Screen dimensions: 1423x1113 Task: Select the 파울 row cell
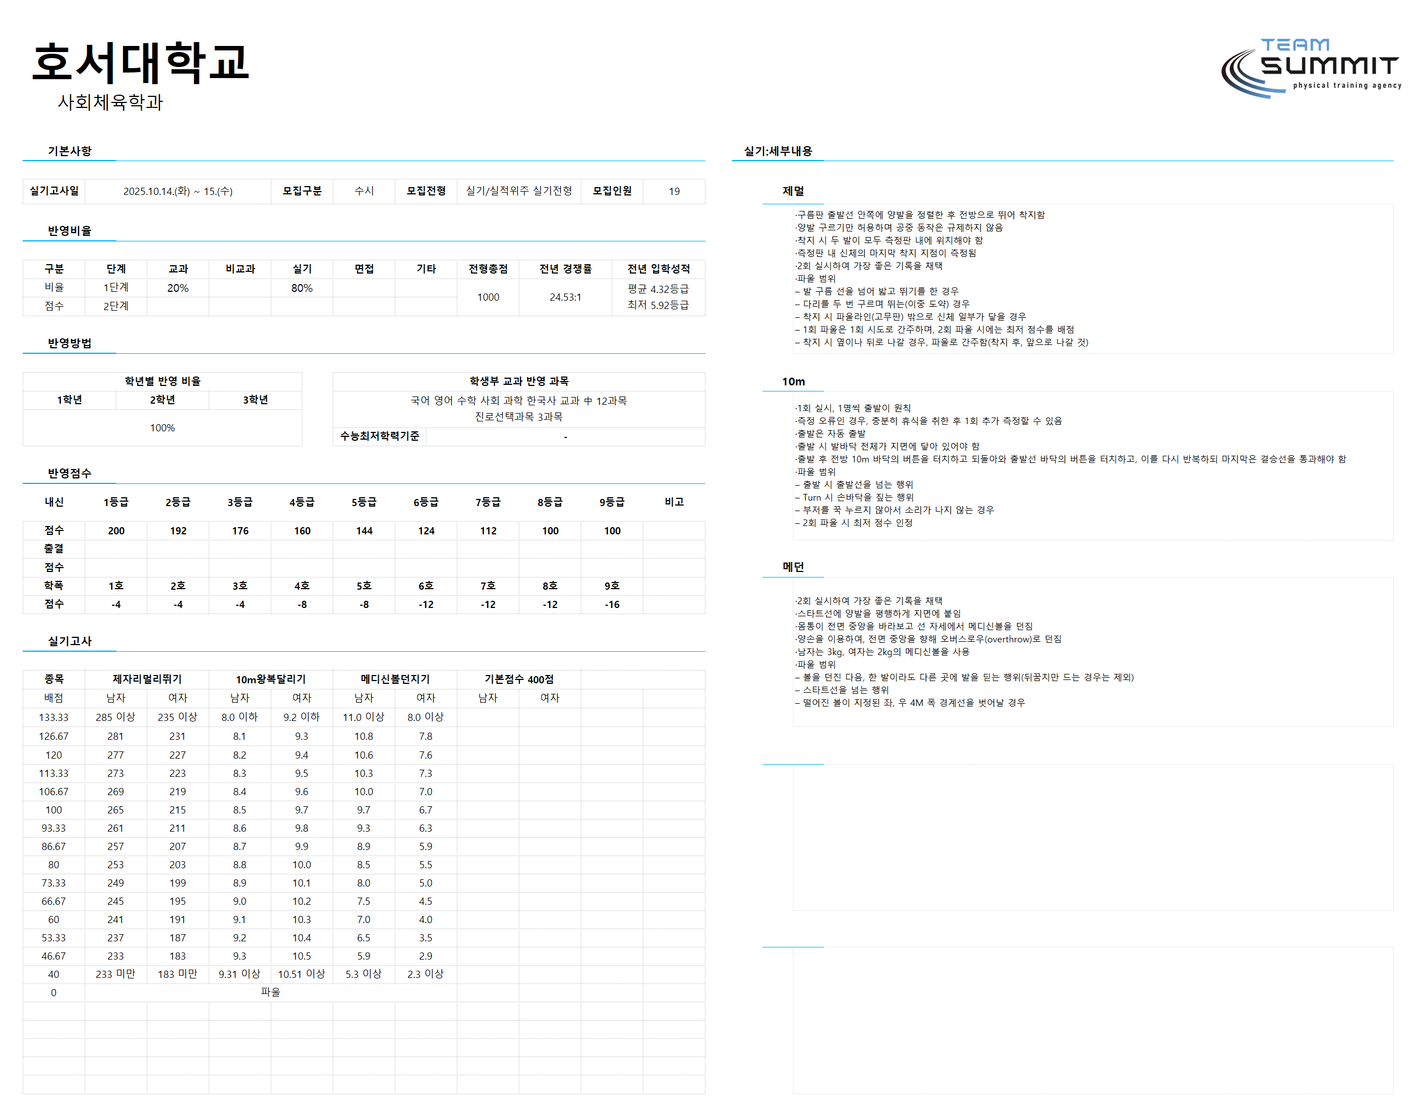pyautogui.click(x=271, y=992)
